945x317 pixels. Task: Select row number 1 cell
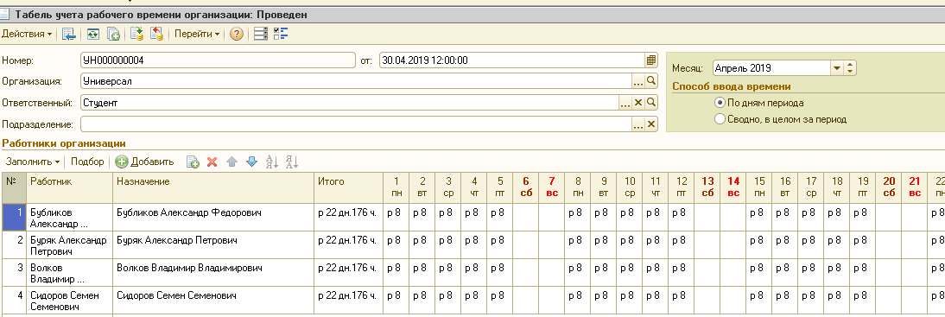click(x=14, y=217)
